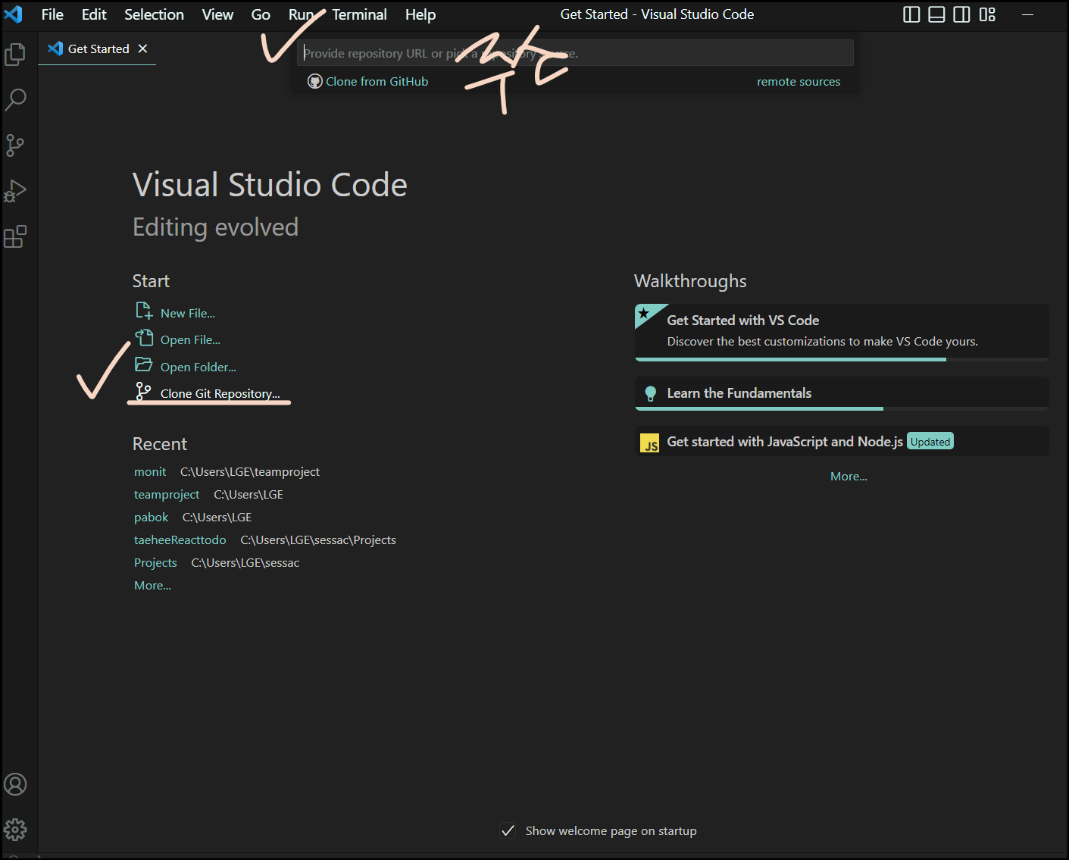Toggle panel layout icon
1069x860 pixels.
[x=936, y=14]
